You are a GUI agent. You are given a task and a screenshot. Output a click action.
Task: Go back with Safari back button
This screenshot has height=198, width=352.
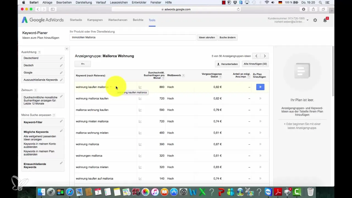click(37, 9)
